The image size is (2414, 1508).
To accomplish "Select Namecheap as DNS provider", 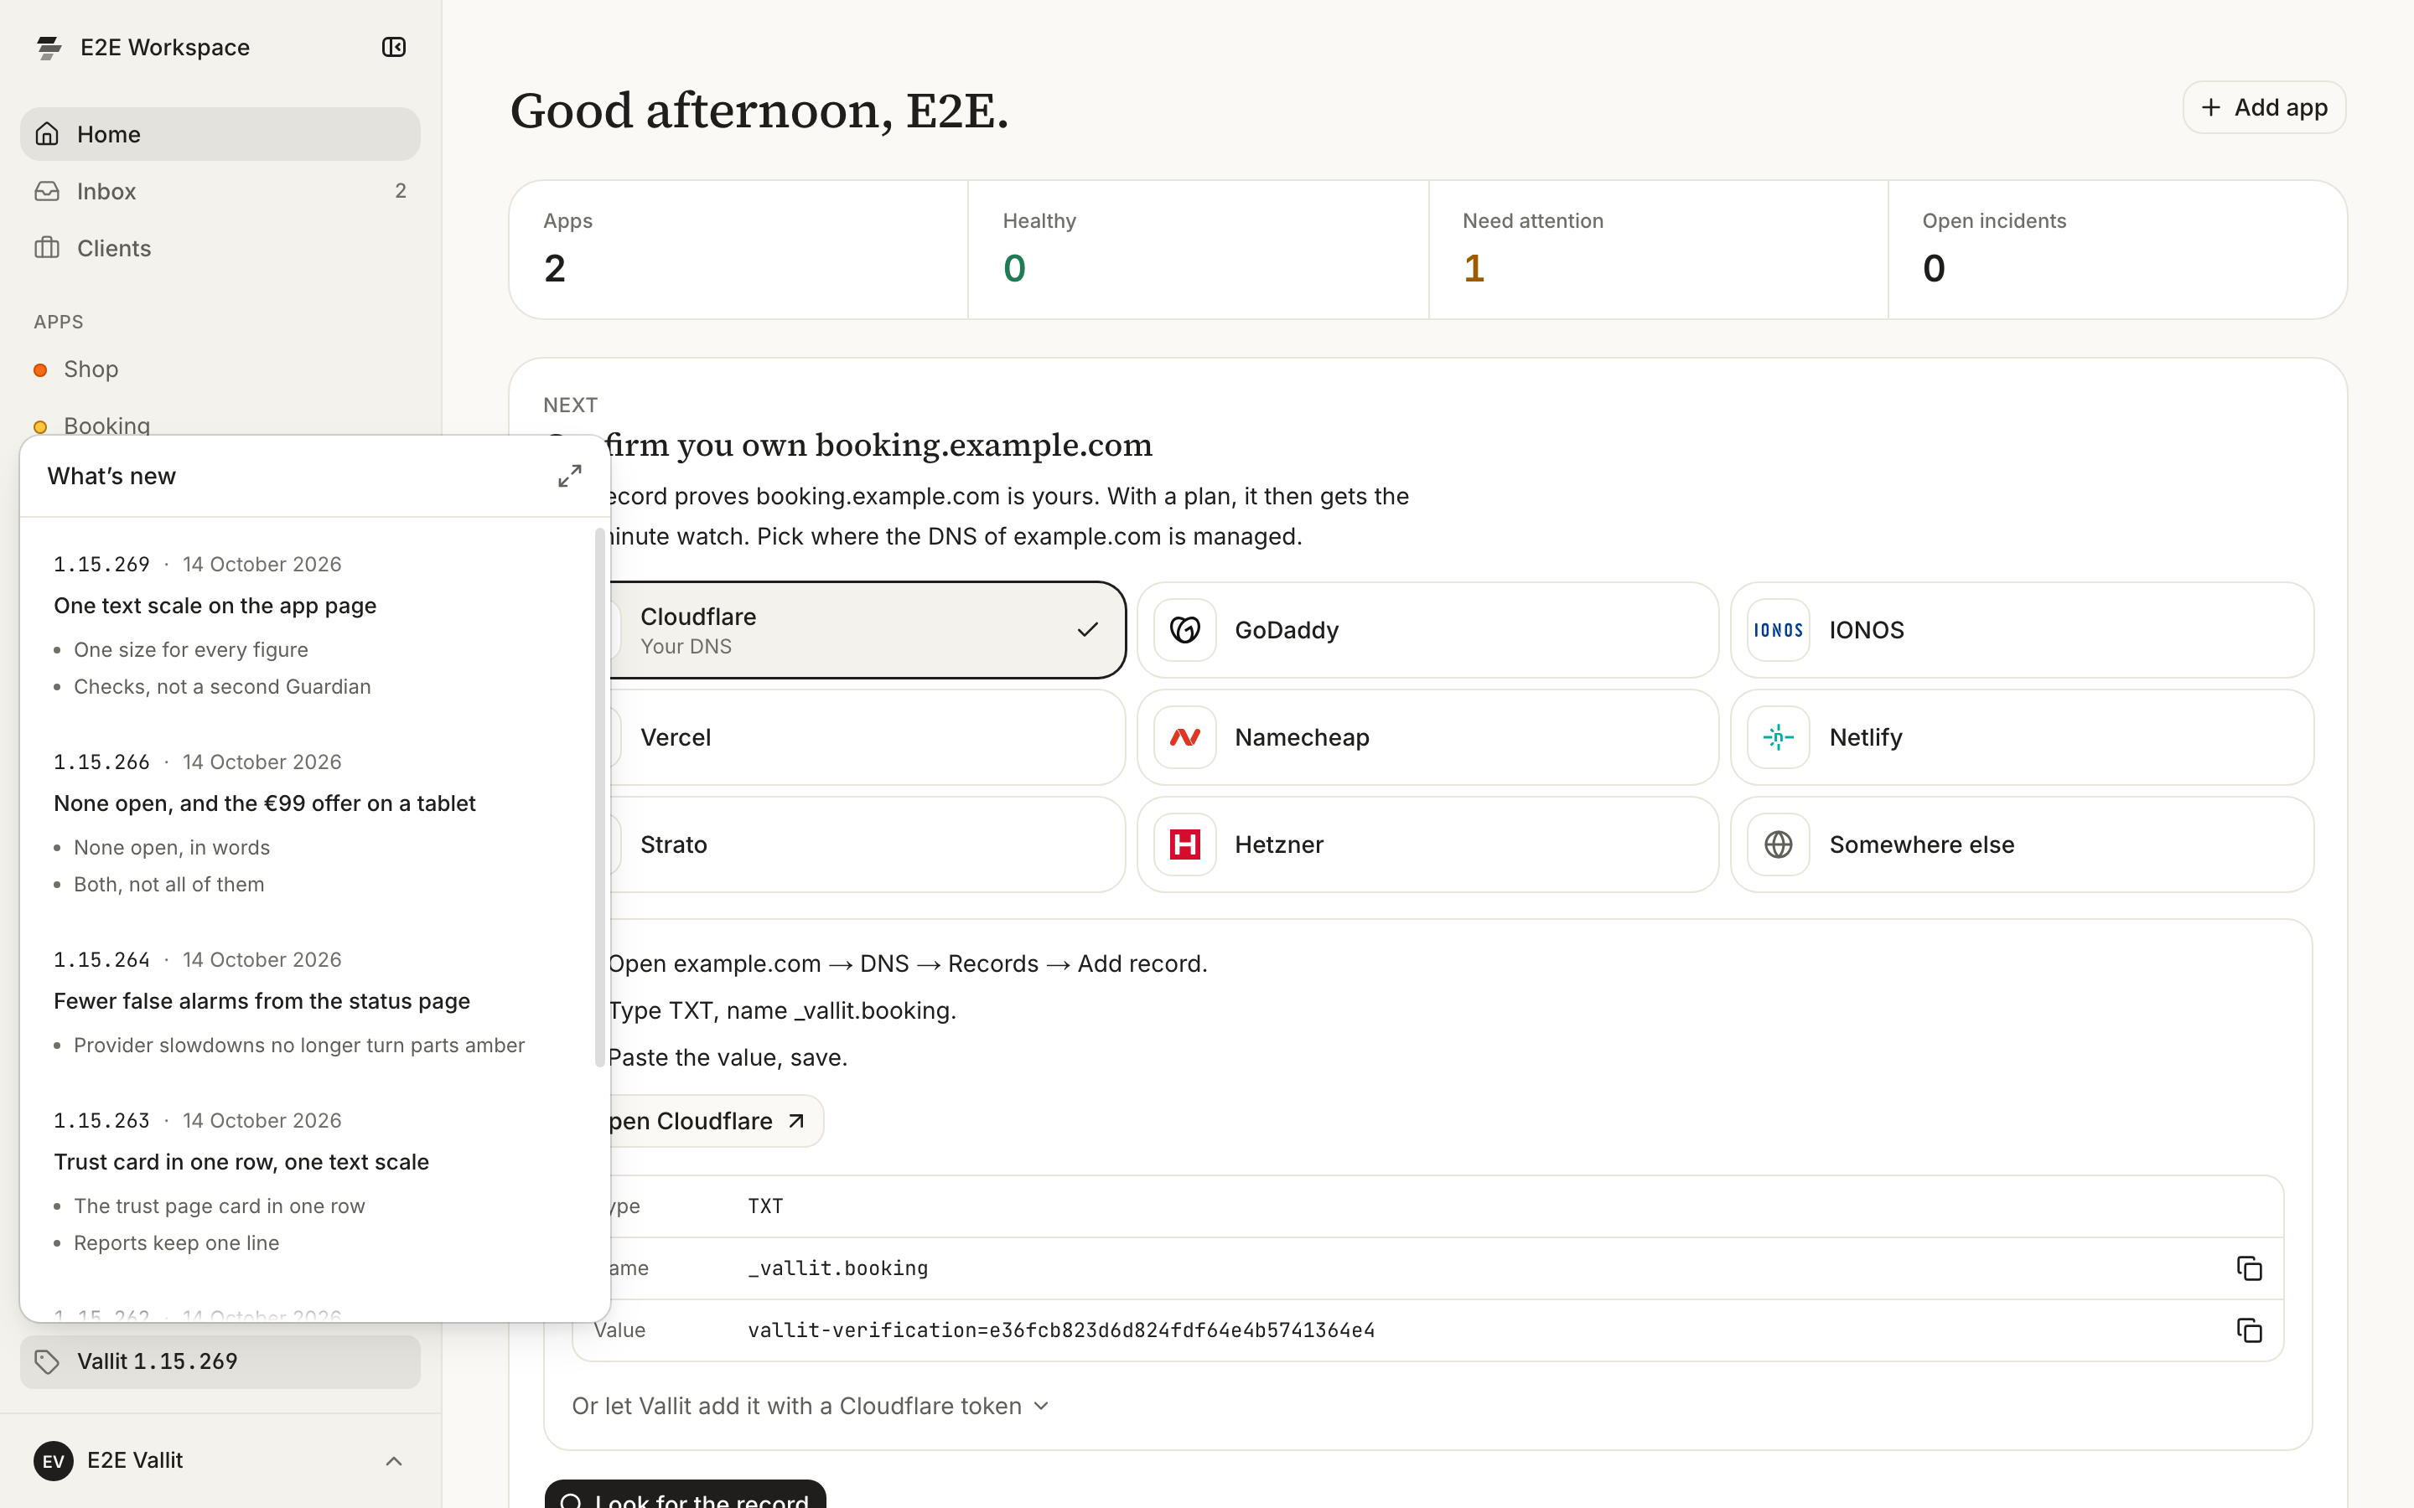I will (x=1427, y=737).
